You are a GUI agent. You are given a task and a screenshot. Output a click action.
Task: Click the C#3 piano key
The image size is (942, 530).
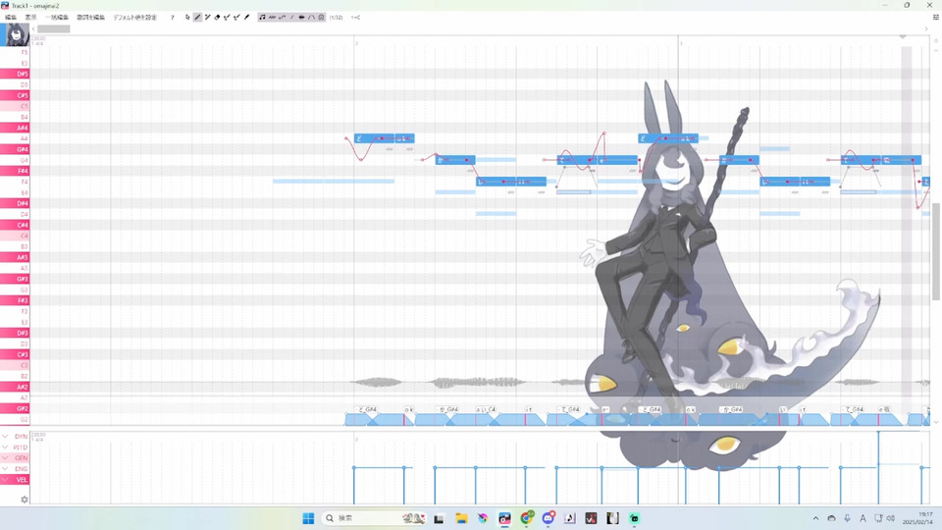tap(15, 354)
